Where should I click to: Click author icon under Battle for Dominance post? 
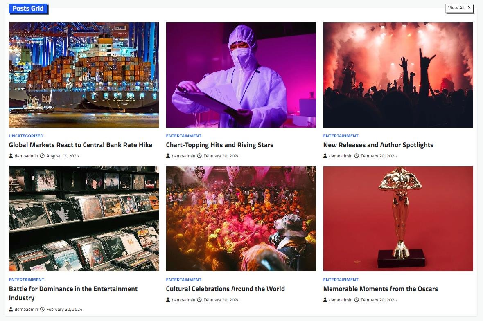click(x=11, y=309)
